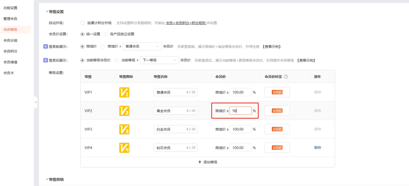Open 管理会员 in the sidebar
The height and width of the screenshot is (186, 409).
click(10, 19)
